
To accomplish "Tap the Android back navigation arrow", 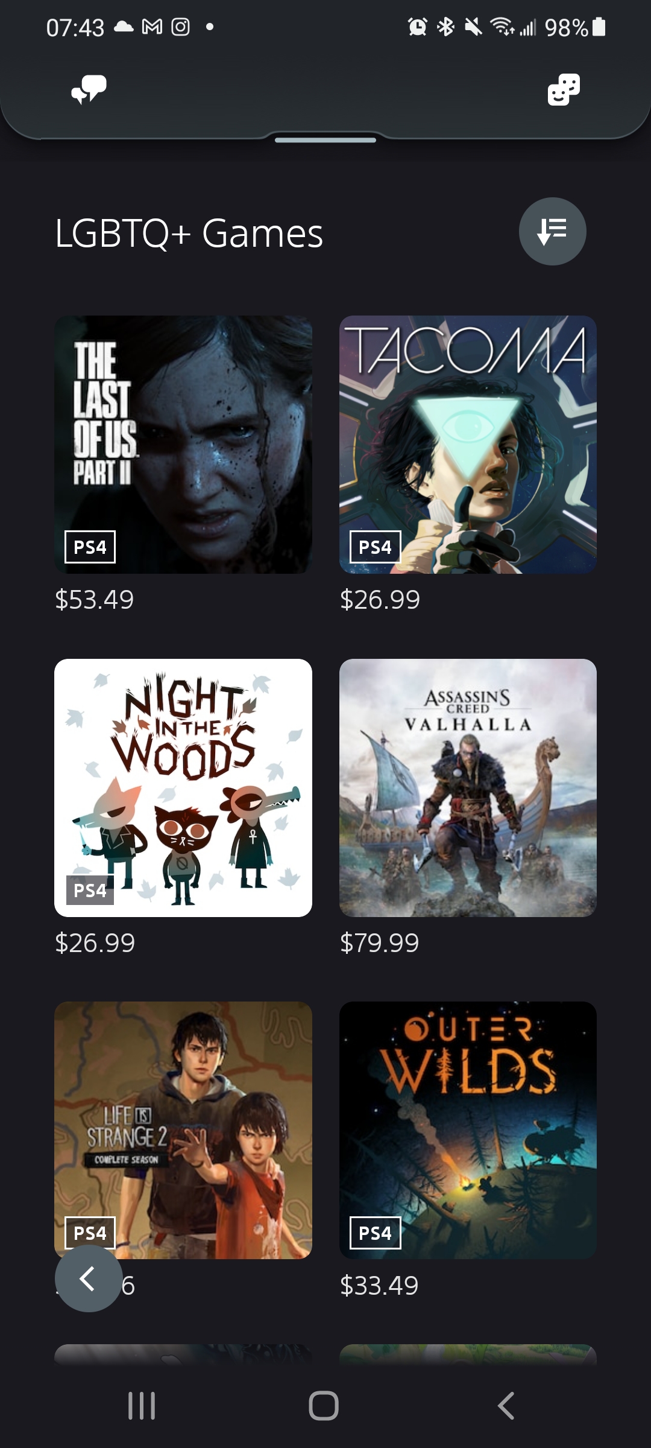I will coord(506,1406).
